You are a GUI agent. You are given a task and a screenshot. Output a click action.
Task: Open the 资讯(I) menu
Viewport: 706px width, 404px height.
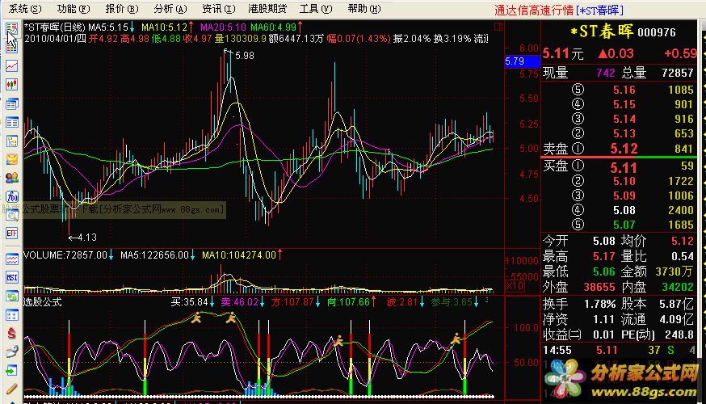(x=218, y=9)
